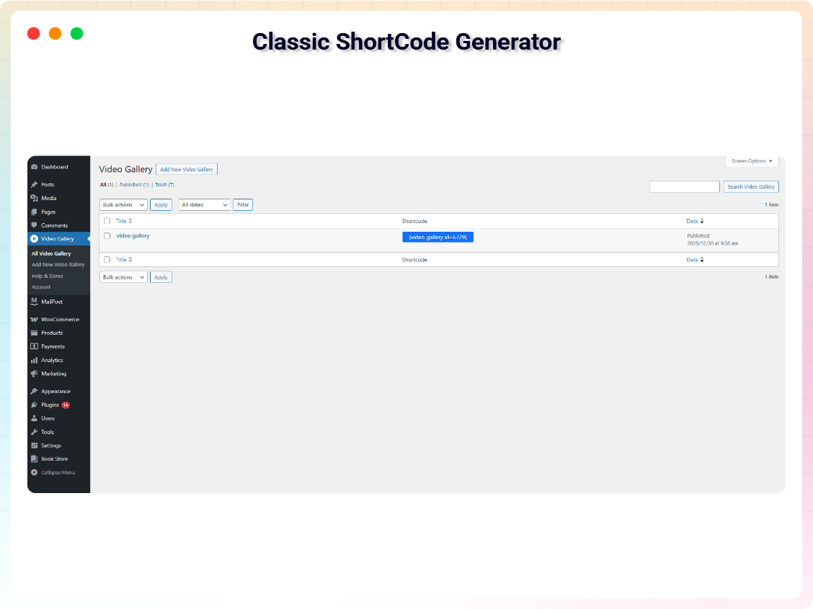The height and width of the screenshot is (609, 813).
Task: Click the Settings icon in sidebar
Action: [x=34, y=446]
